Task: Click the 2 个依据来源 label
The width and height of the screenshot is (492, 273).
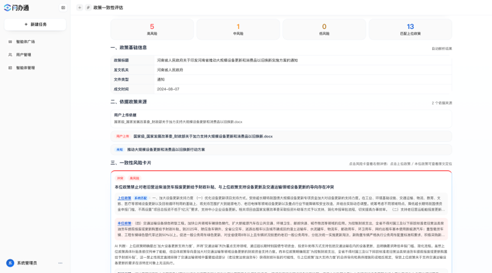Action: click(x=442, y=103)
